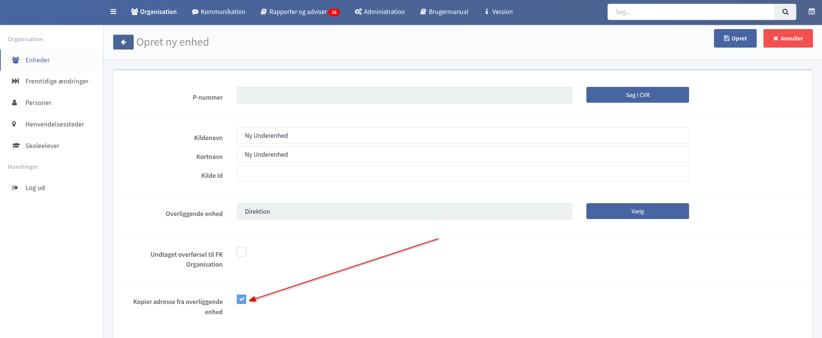
Task: Click Log ud in sidebar
Action: [x=35, y=188]
